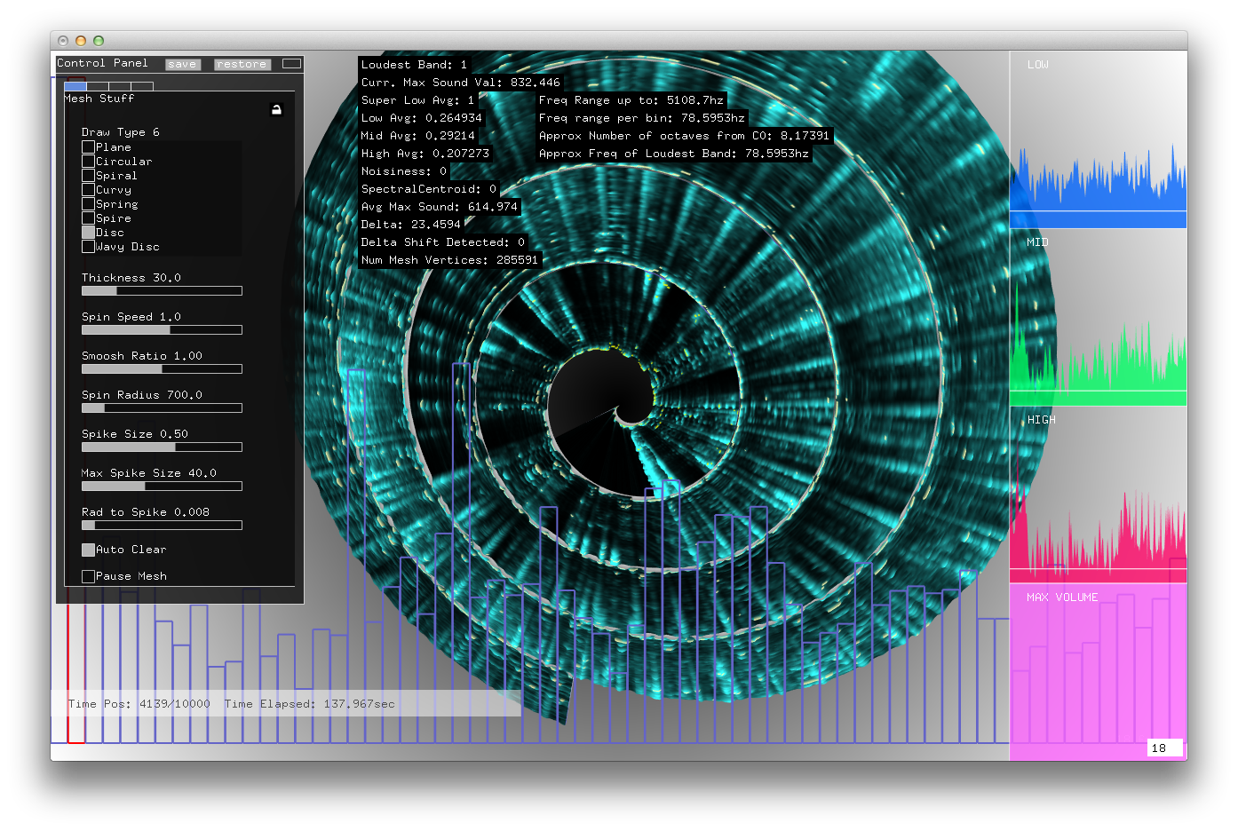Click the Avg Max Sound: 614.974 readout
The width and height of the screenshot is (1238, 831).
point(440,207)
